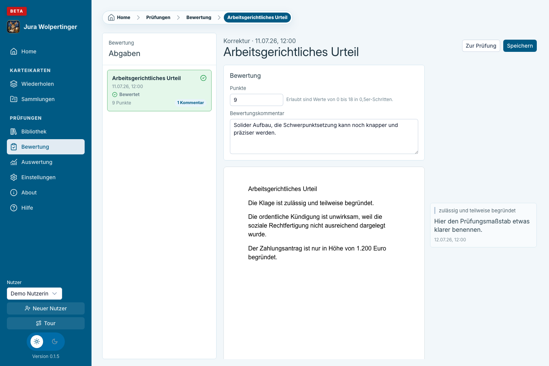Open Bibliothek books icon
Viewport: 549px width, 366px height.
[x=14, y=132]
